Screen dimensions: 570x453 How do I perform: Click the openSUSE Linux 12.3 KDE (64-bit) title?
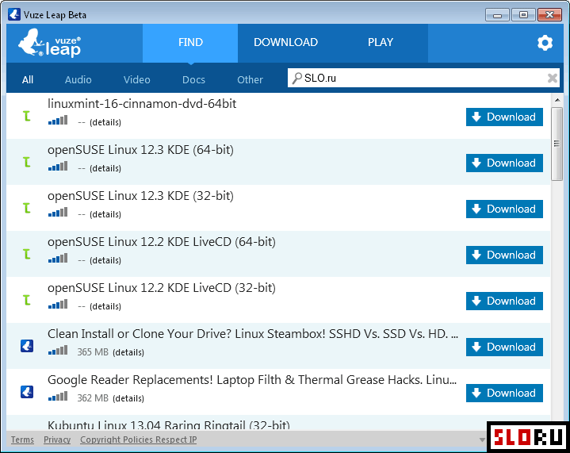pyautogui.click(x=140, y=150)
